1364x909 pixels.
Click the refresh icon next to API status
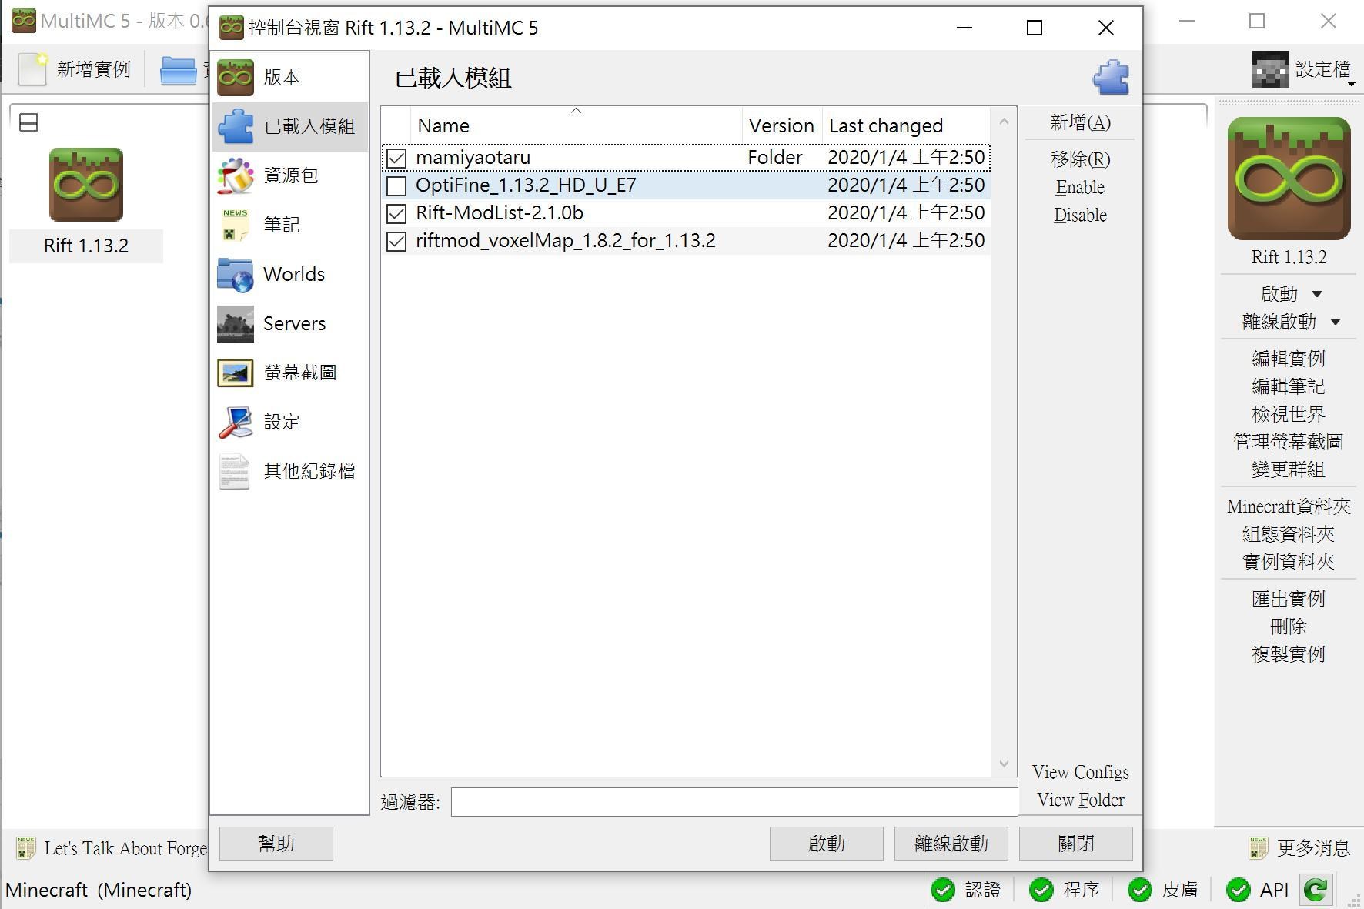[1316, 889]
